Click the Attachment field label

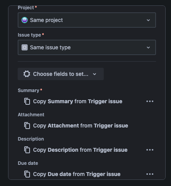point(31,115)
